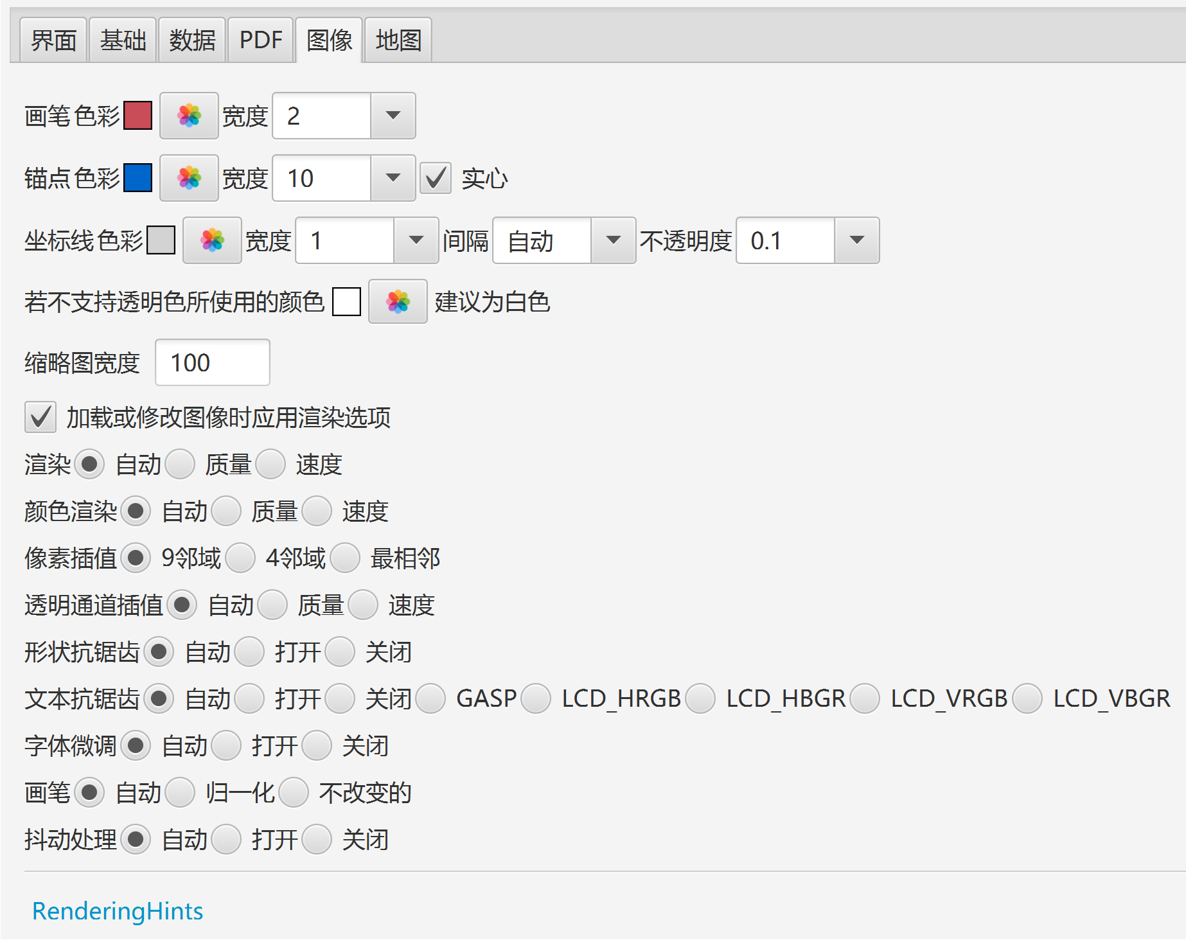Expand the 画笔色彩 宽度 dropdown showing 2
Image resolution: width=1186 pixels, height=940 pixels.
pos(393,116)
